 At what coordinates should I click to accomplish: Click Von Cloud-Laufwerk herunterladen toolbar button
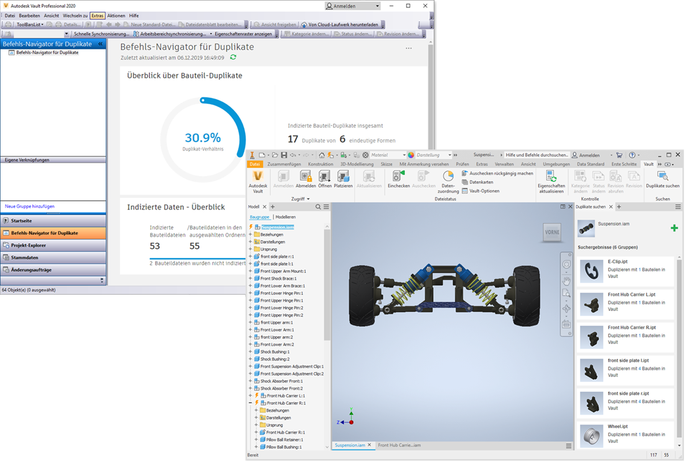coord(339,25)
